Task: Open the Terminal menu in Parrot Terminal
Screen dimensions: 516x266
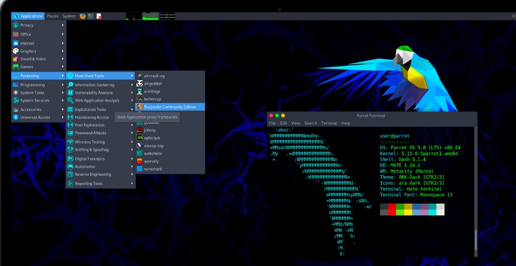Action: pos(329,123)
